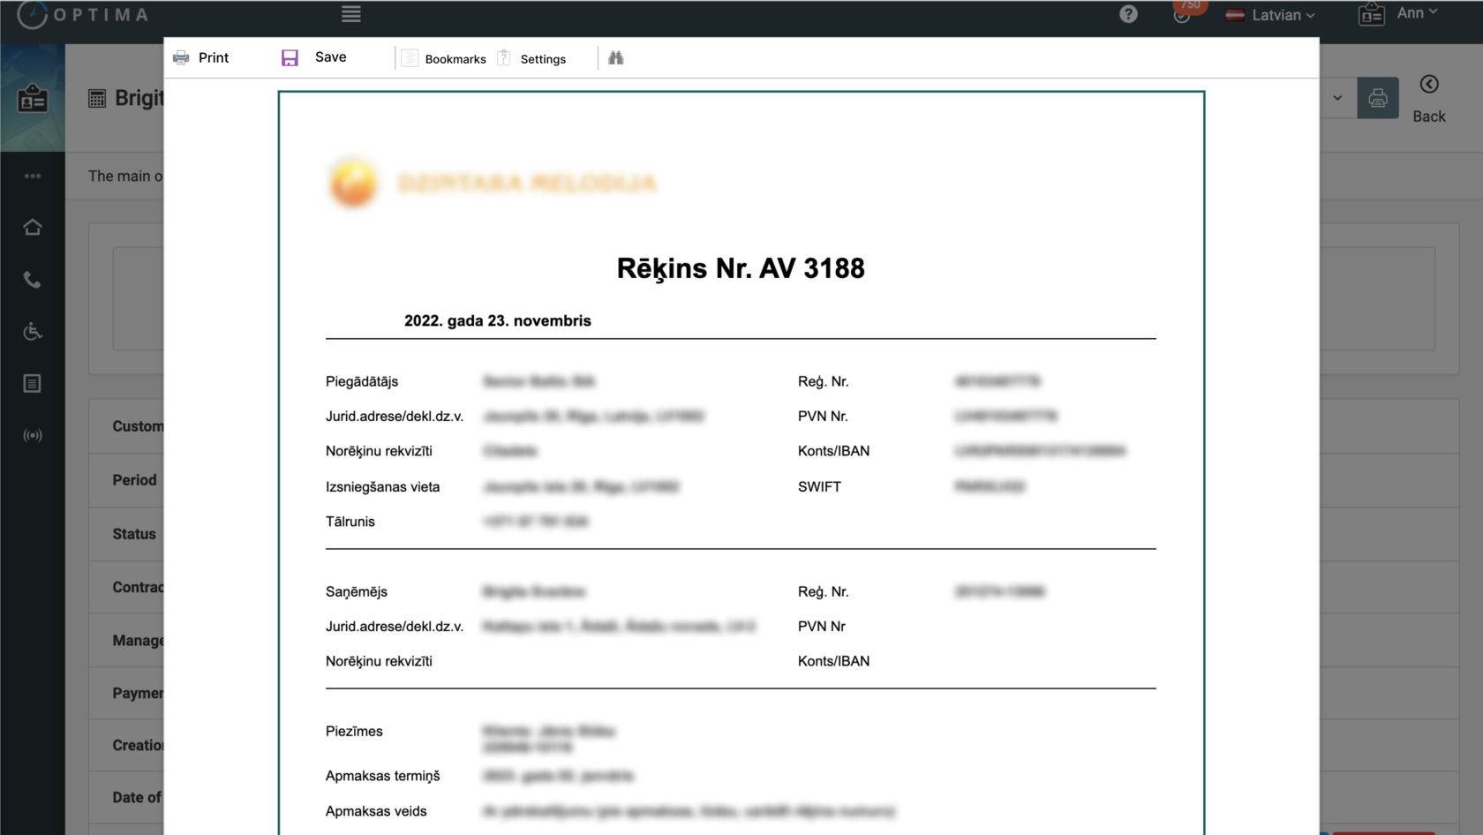Click the company logo in the invoice header

(x=493, y=184)
